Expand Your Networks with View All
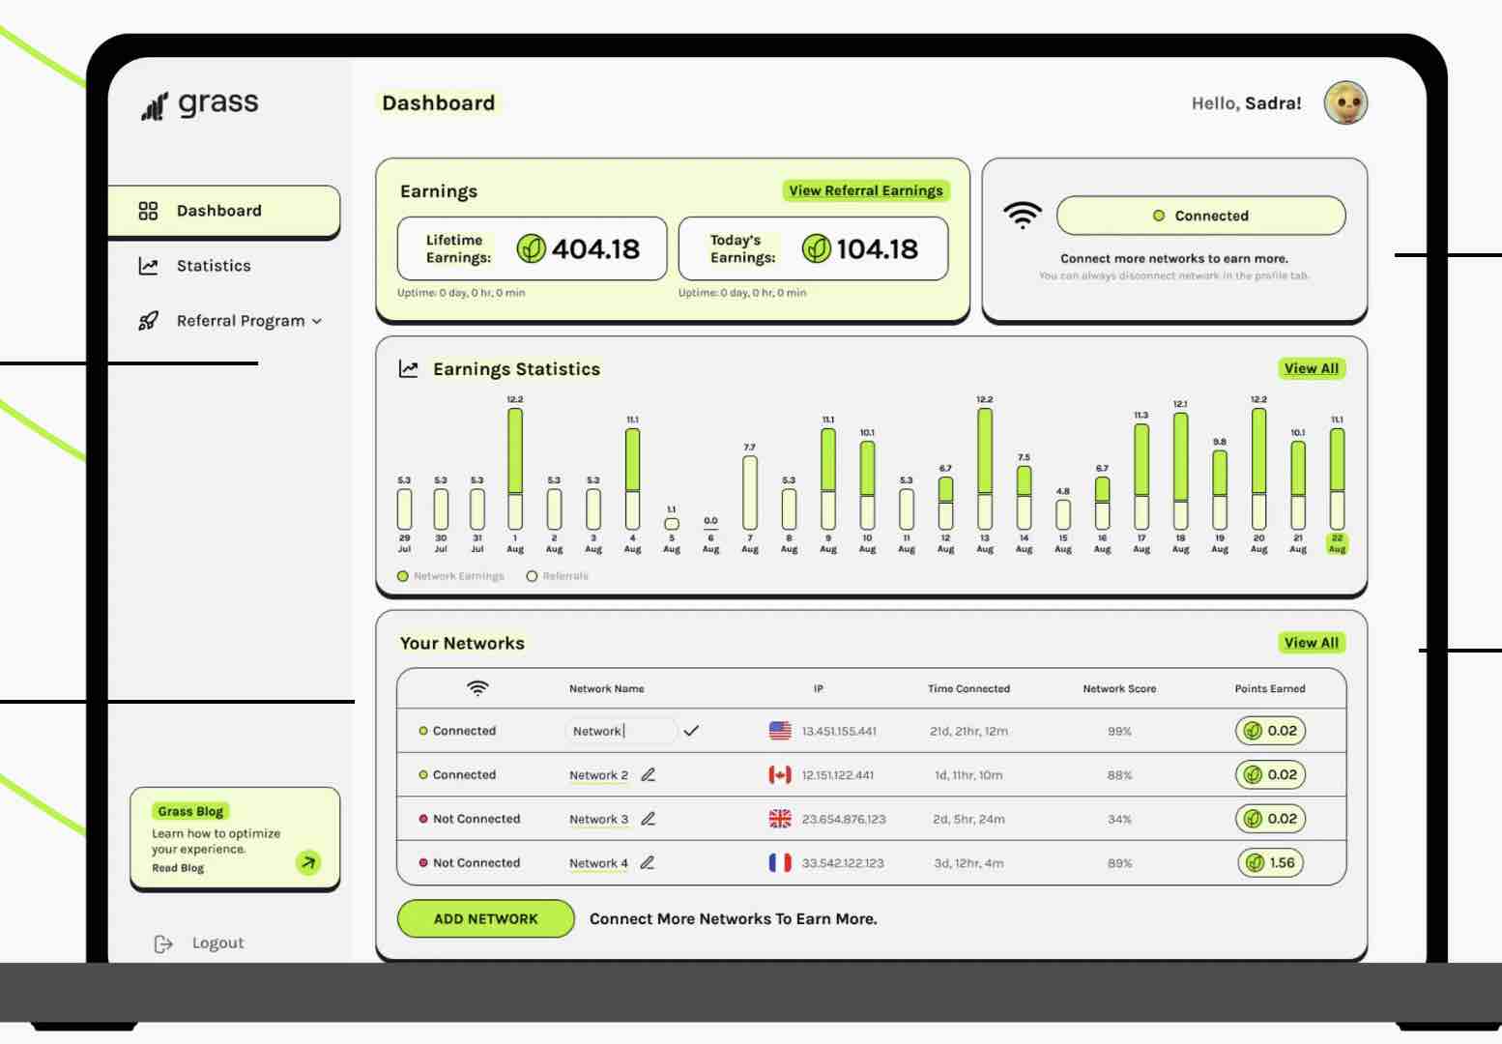The height and width of the screenshot is (1044, 1502). (x=1311, y=643)
